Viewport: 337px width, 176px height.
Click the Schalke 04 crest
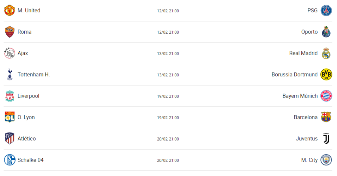[10, 160]
